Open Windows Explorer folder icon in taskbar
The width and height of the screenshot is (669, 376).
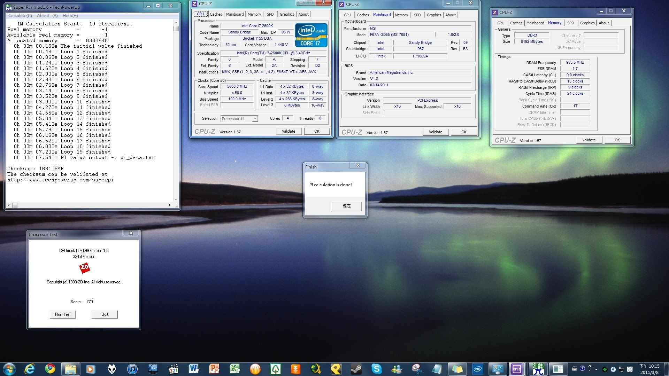(71, 369)
